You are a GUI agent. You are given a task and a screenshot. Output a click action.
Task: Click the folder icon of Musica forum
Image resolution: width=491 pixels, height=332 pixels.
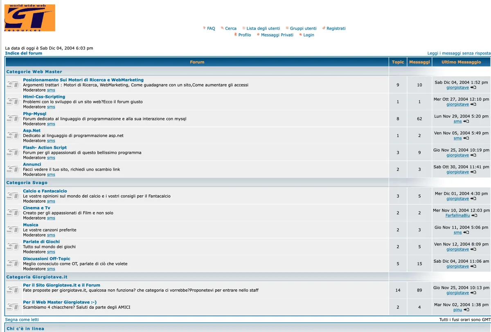click(13, 230)
